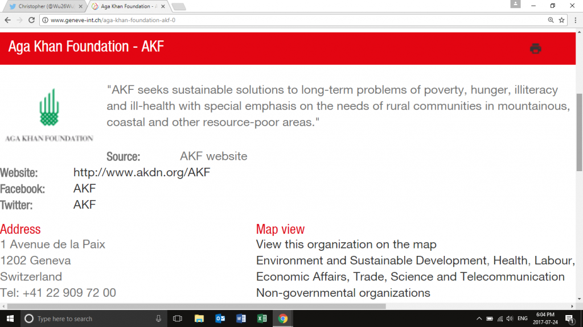The image size is (583, 327).
Task: Open the http://www.akdn.org/AKF website link
Action: click(x=142, y=172)
